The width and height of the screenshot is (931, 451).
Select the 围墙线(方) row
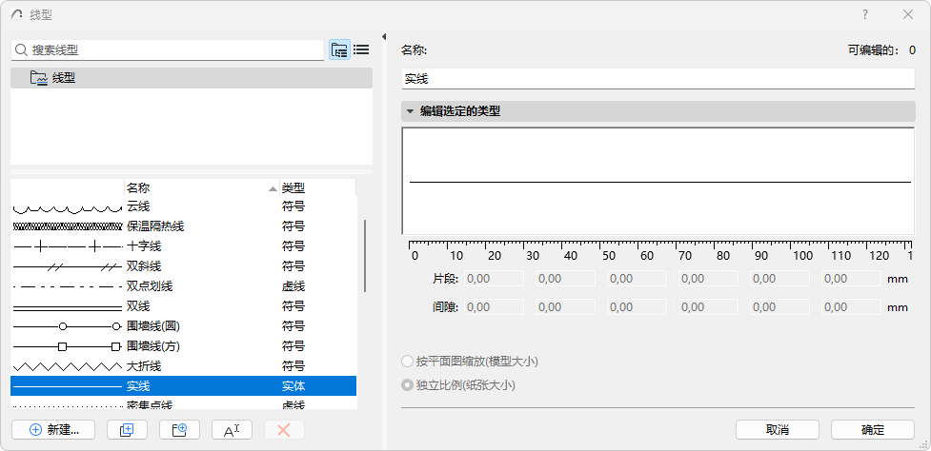point(184,346)
